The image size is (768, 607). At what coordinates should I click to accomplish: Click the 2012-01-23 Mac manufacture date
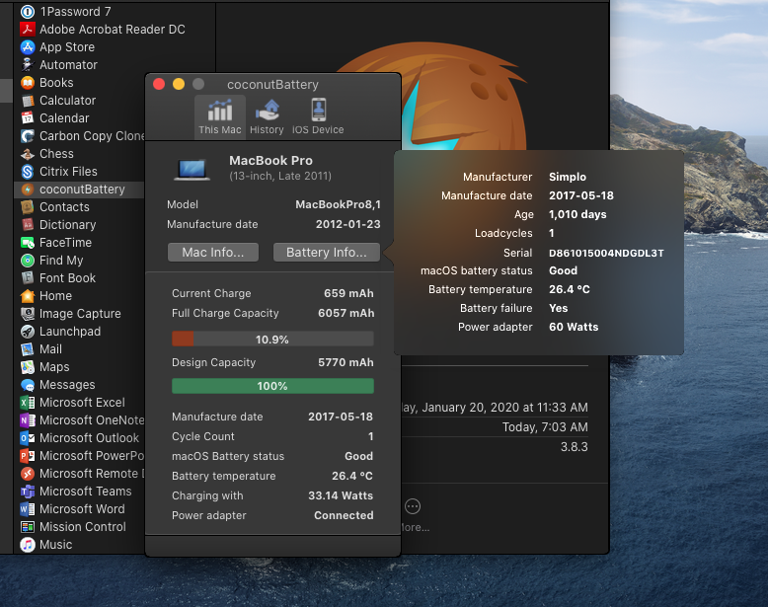tap(348, 224)
